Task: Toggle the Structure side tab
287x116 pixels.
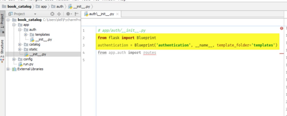Action: point(2,51)
